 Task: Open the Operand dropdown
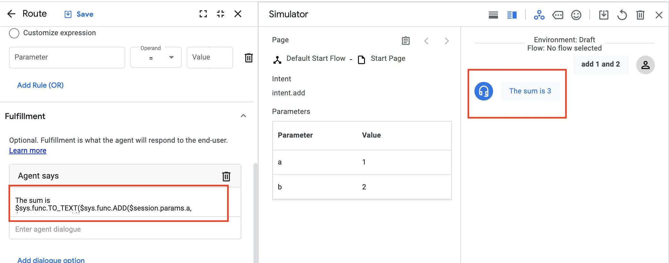pyautogui.click(x=156, y=58)
